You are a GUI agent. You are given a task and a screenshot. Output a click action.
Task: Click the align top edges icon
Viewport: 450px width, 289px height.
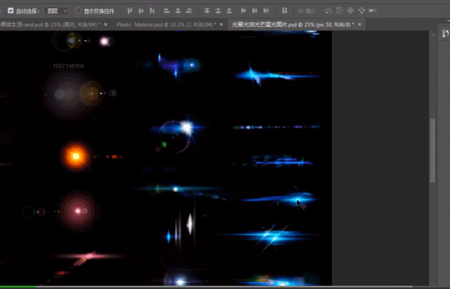(130, 11)
